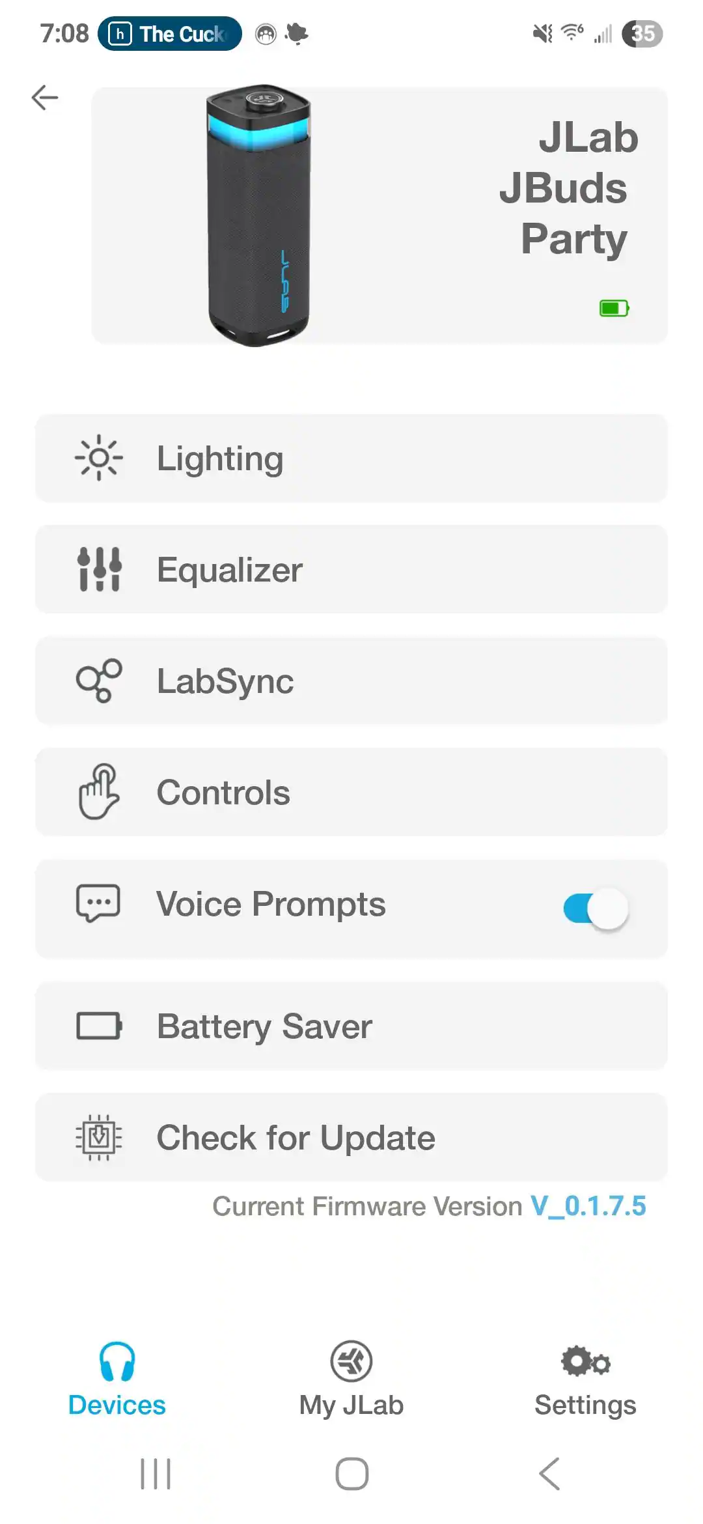Tap the back arrow at top left
Screen dimensions: 703x1524
coord(45,98)
